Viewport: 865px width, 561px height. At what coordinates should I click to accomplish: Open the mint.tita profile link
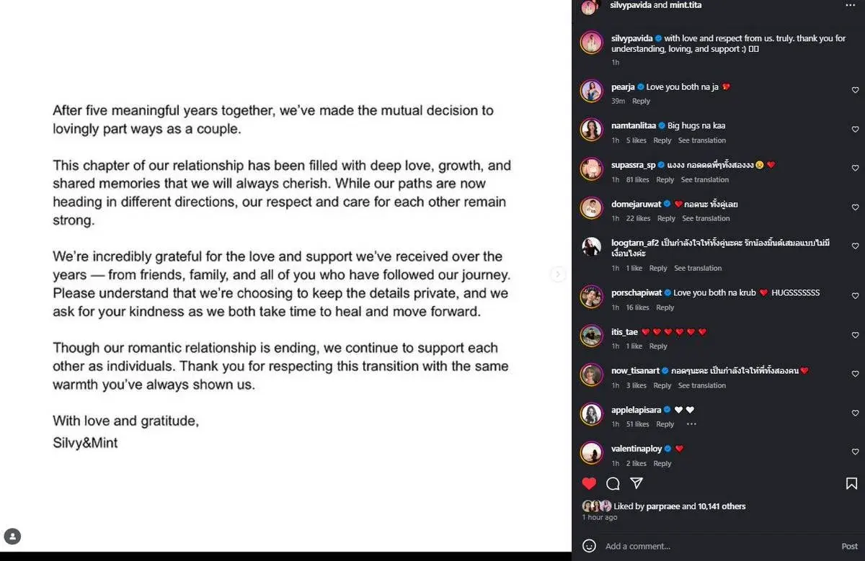click(x=686, y=5)
